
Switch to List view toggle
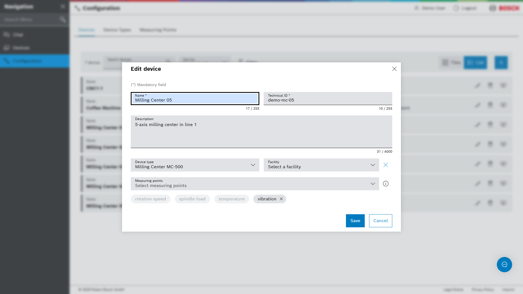click(475, 63)
